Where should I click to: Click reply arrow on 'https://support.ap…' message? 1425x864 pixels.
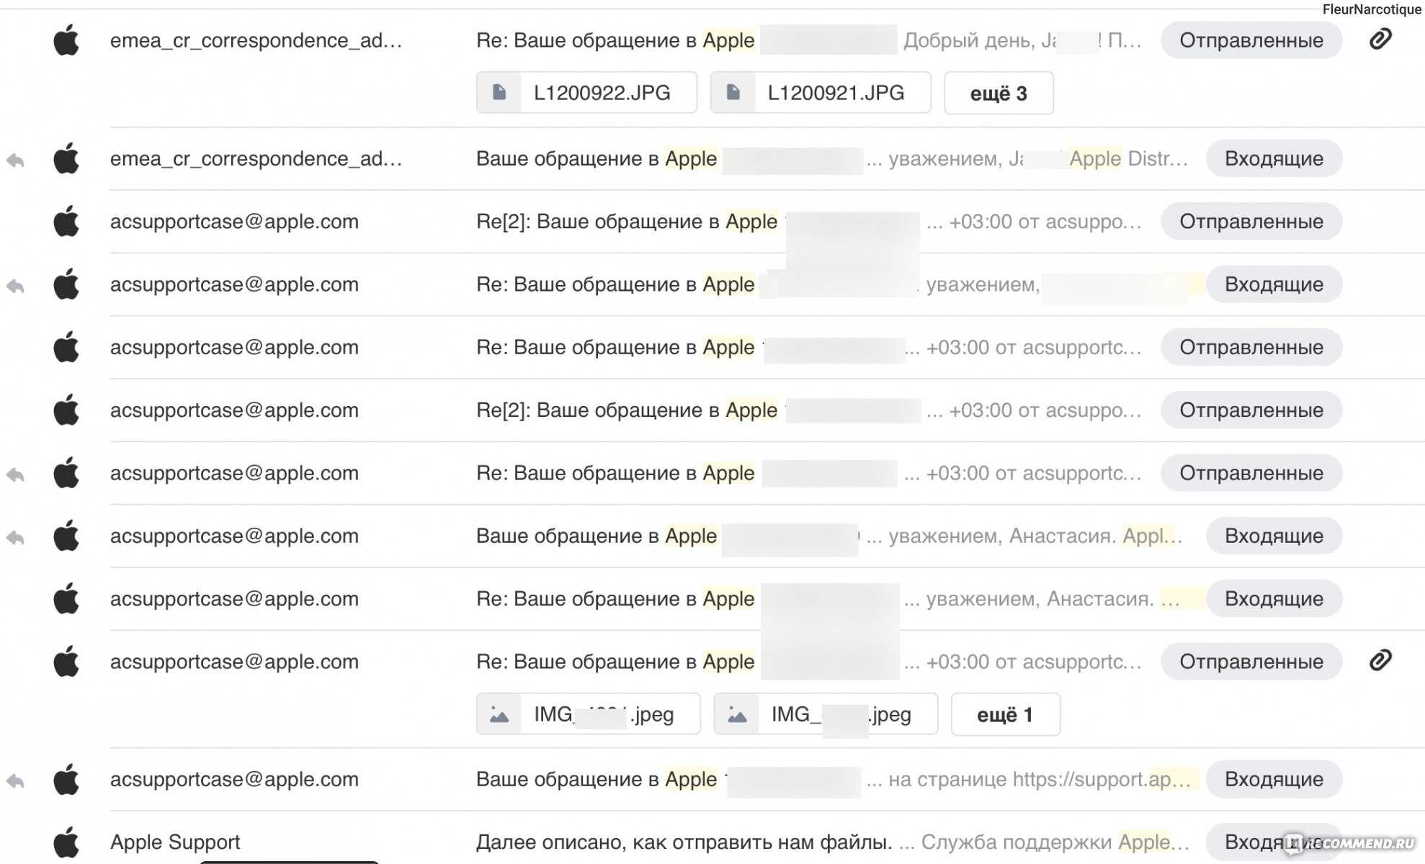[15, 780]
